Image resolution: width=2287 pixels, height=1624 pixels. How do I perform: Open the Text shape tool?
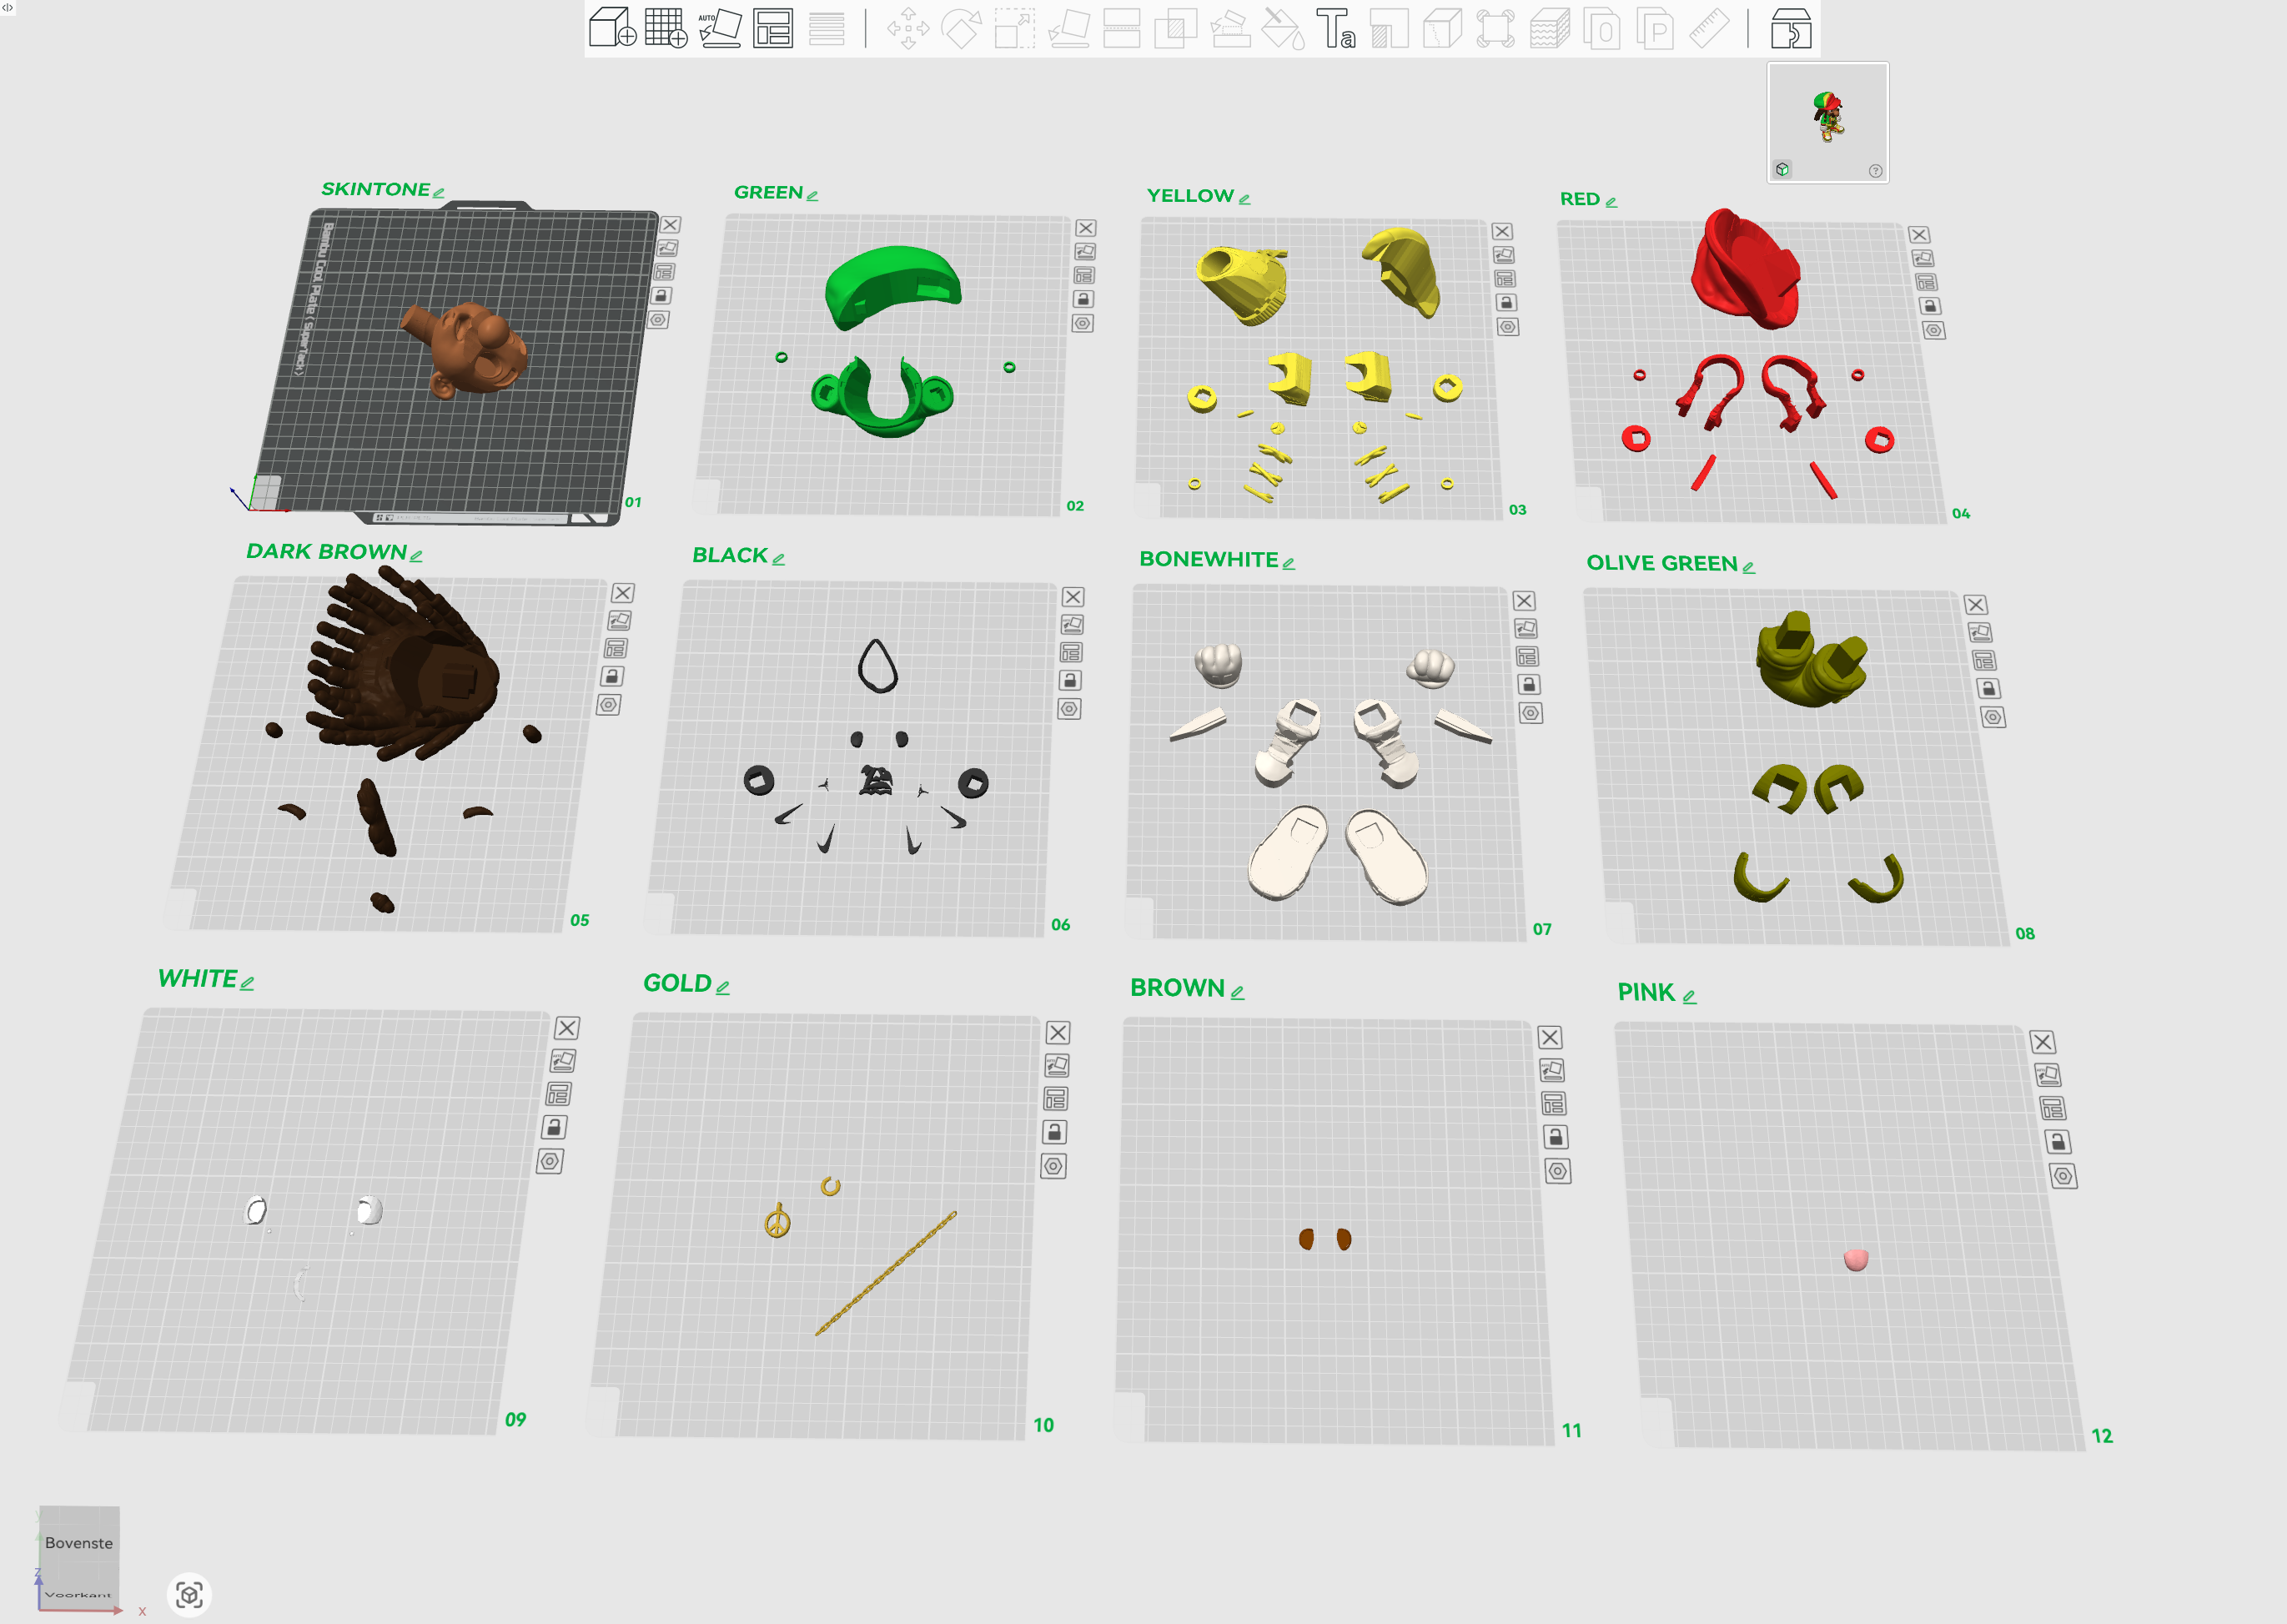point(1335,28)
